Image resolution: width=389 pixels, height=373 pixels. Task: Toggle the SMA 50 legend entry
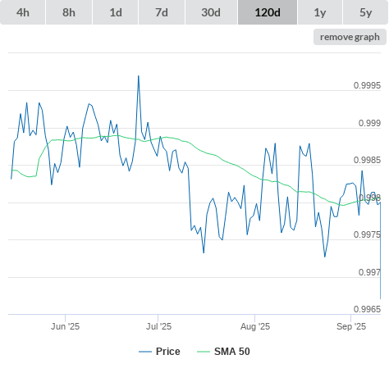(x=232, y=352)
